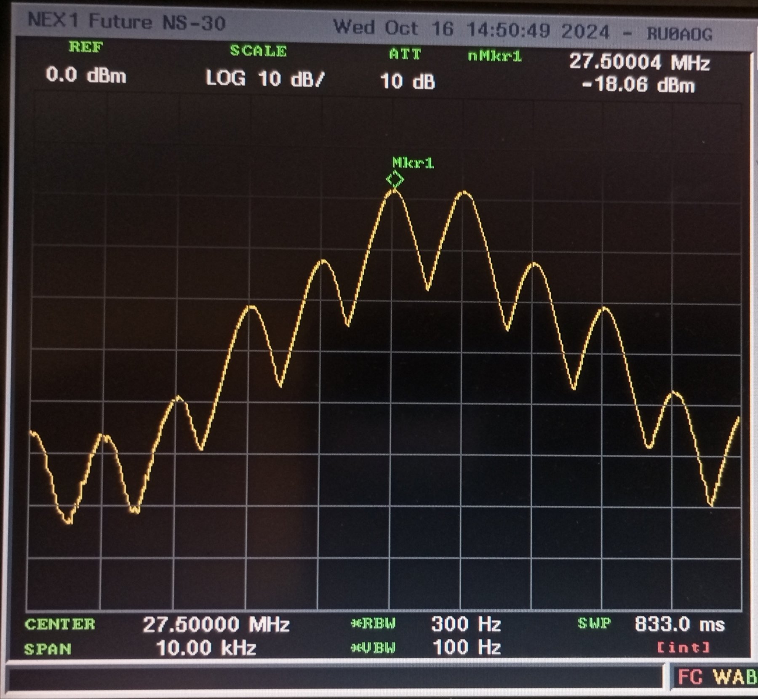The width and height of the screenshot is (758, 699).
Task: Select RBW value 300 Hz
Action: click(466, 624)
